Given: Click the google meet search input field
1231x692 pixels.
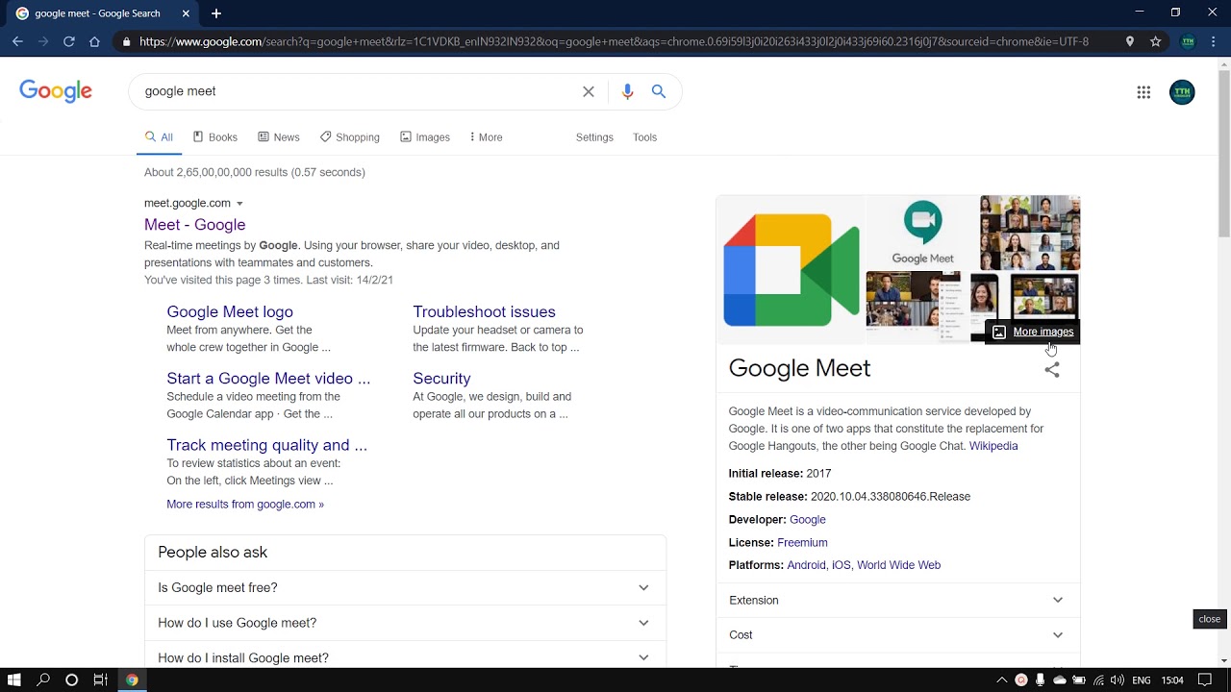Looking at the screenshot, I should click(x=356, y=91).
